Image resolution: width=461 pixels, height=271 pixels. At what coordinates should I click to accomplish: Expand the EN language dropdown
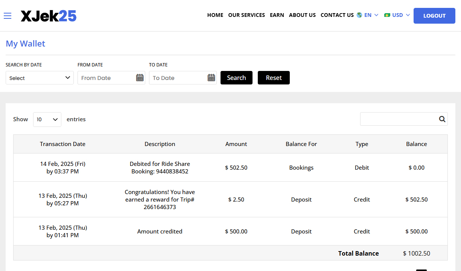pyautogui.click(x=371, y=15)
